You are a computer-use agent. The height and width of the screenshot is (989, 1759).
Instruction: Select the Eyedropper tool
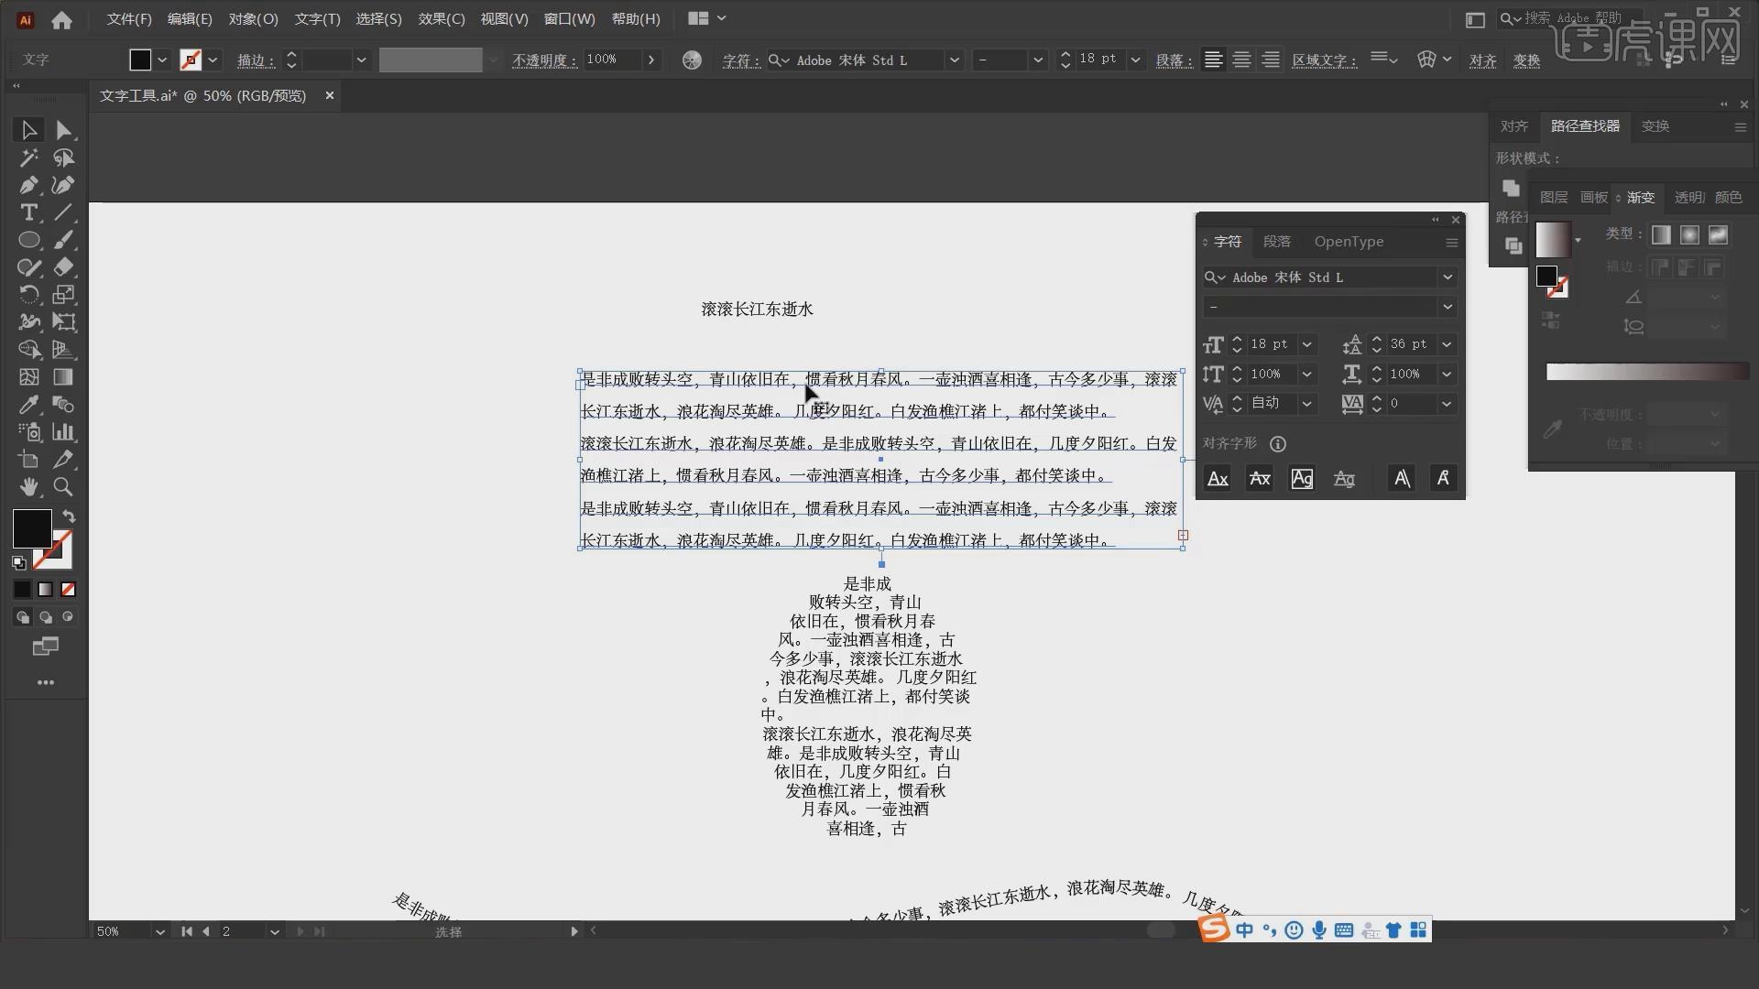coord(28,405)
